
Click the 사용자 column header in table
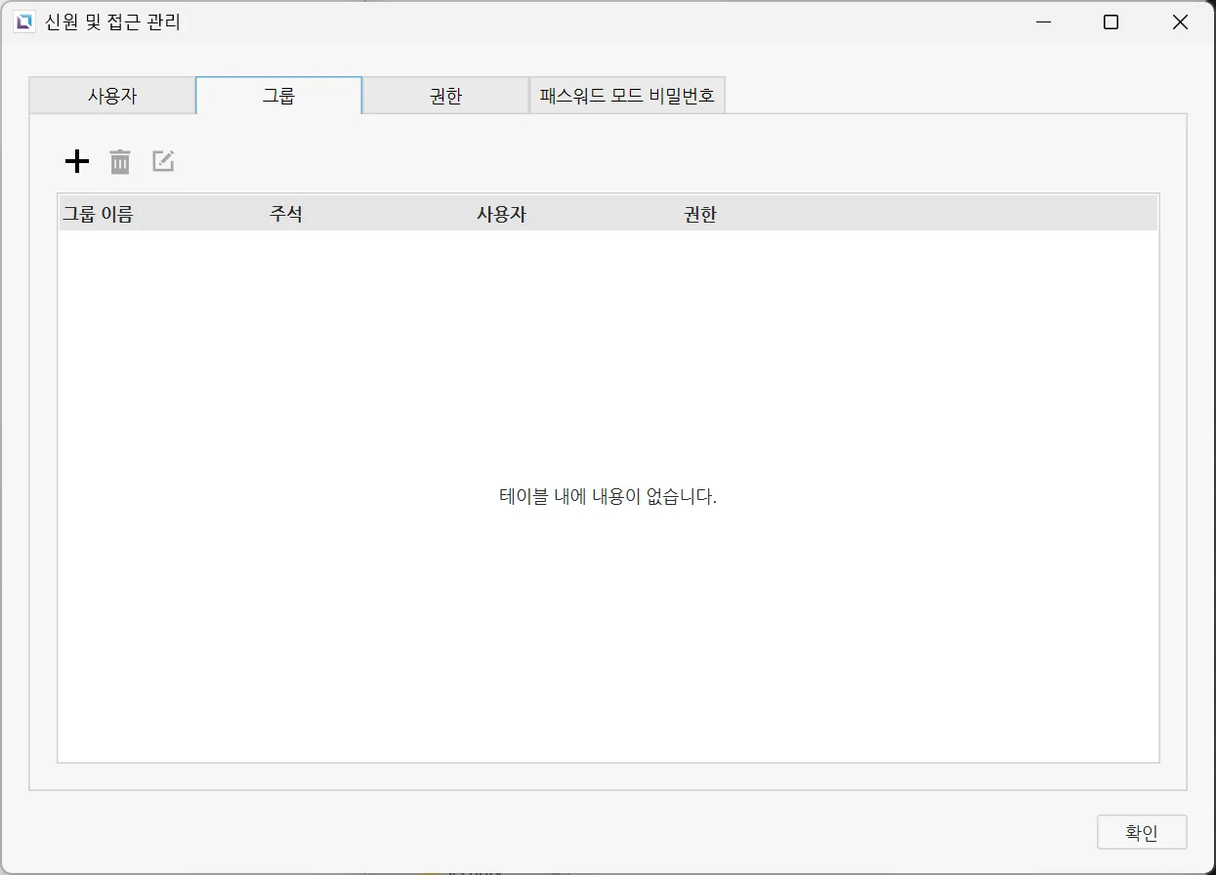pyautogui.click(x=501, y=215)
